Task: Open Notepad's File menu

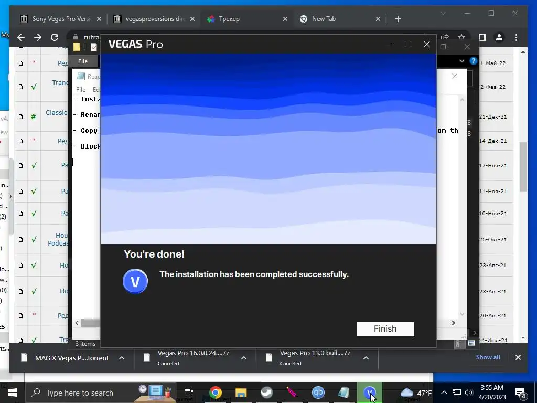Action: pyautogui.click(x=81, y=90)
